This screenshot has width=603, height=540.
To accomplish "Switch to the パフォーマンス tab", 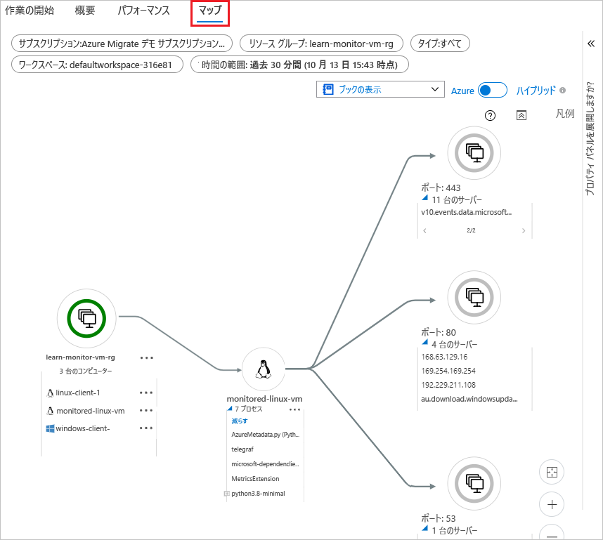I will click(143, 11).
